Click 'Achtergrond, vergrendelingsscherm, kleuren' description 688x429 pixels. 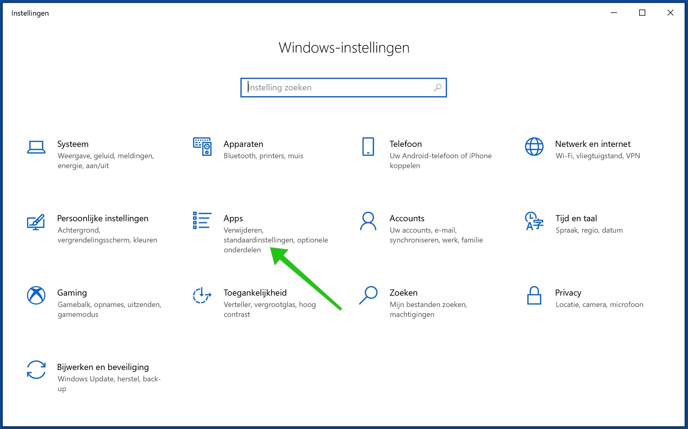point(107,235)
